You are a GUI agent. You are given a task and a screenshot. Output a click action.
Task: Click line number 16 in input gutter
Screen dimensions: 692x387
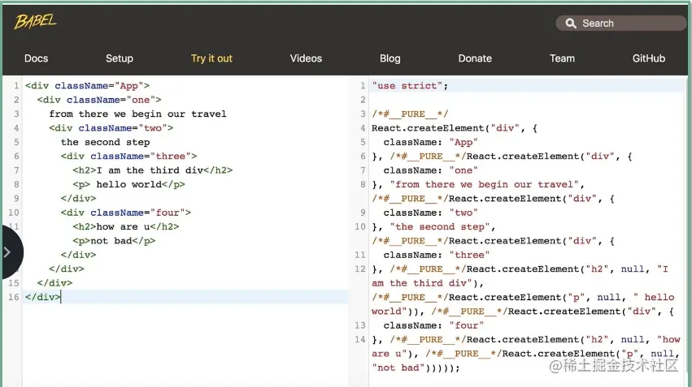pos(14,297)
